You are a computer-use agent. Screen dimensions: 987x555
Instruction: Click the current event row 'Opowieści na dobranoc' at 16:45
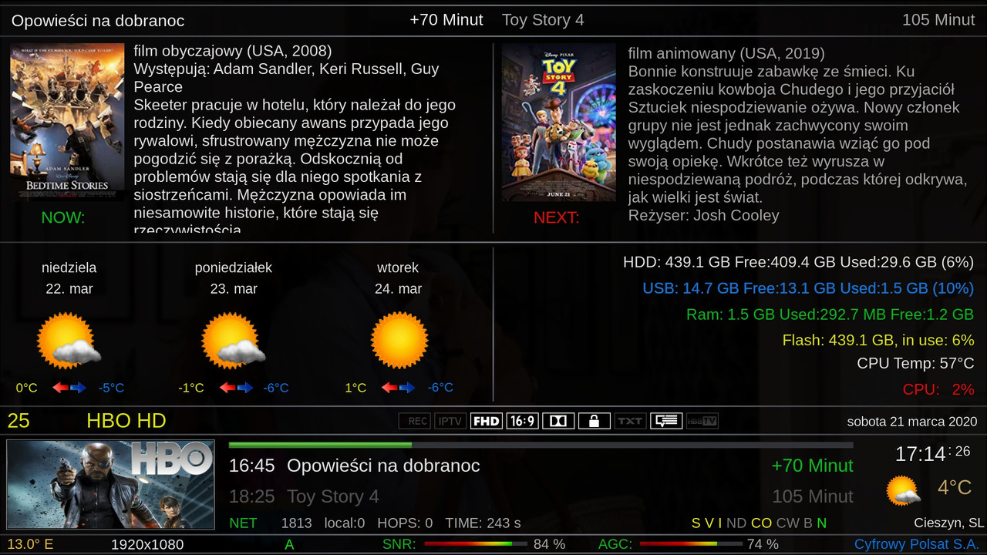541,466
